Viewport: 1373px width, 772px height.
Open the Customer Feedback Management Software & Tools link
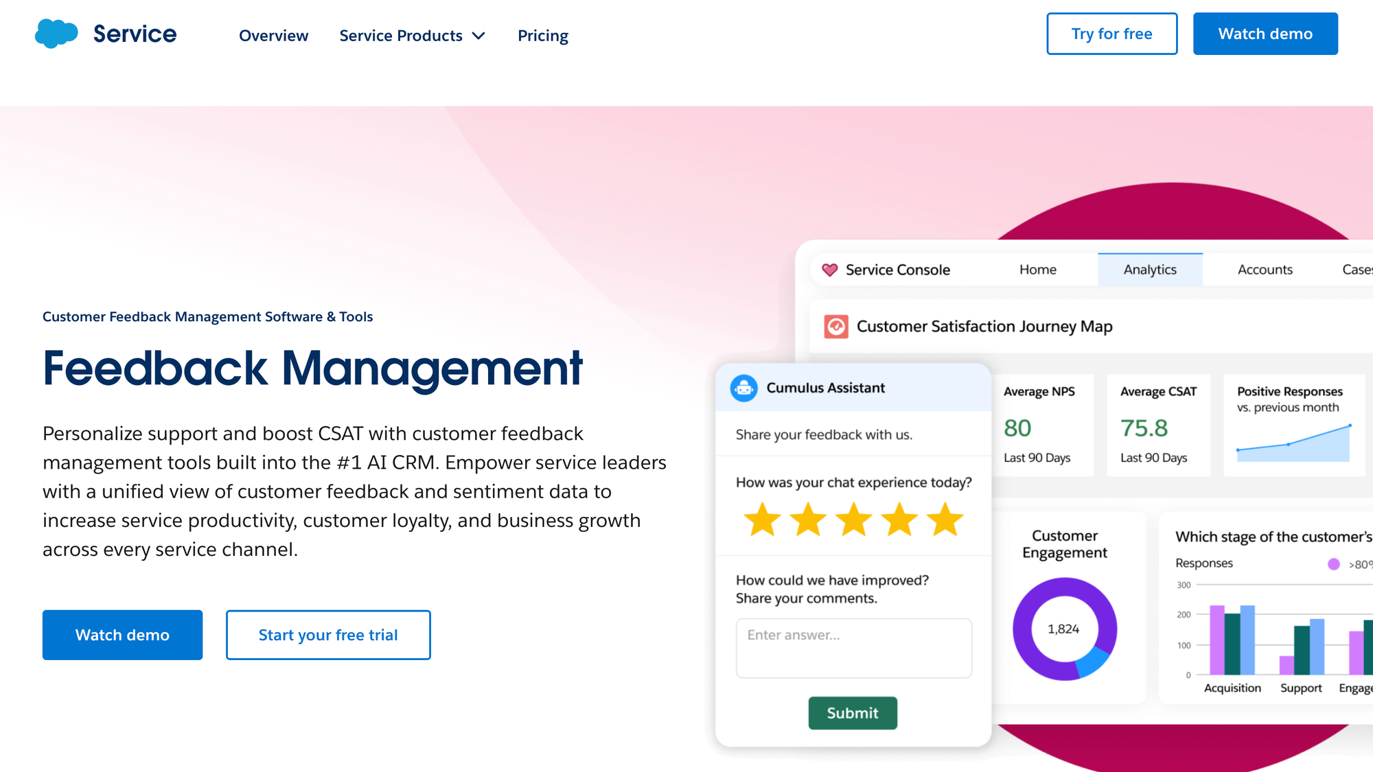point(207,316)
